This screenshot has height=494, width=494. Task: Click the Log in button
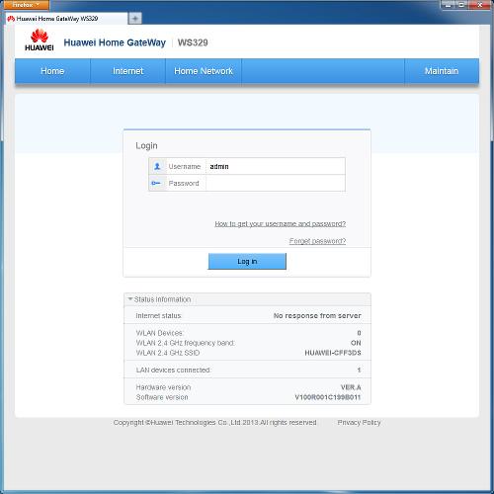point(247,261)
